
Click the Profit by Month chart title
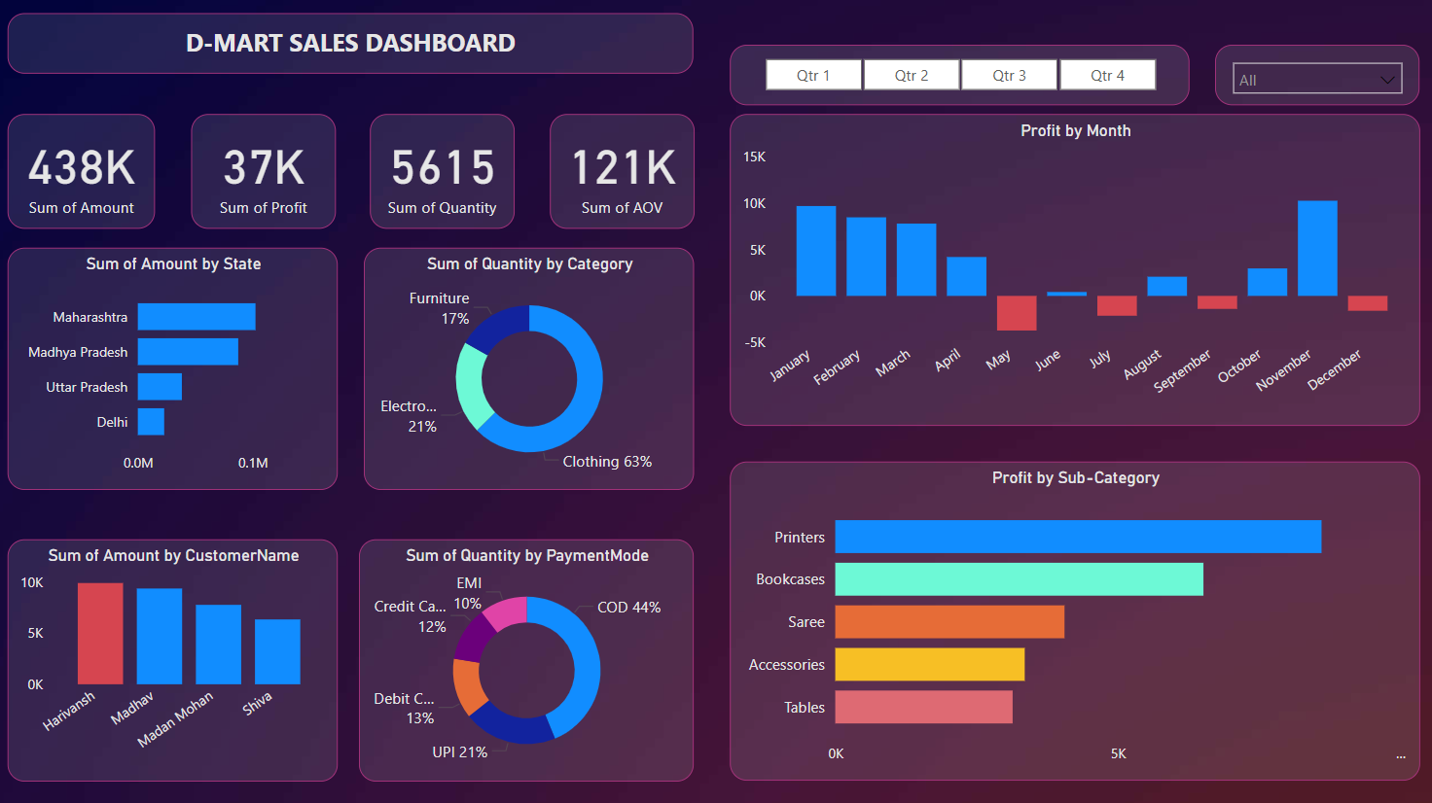pos(1075,130)
